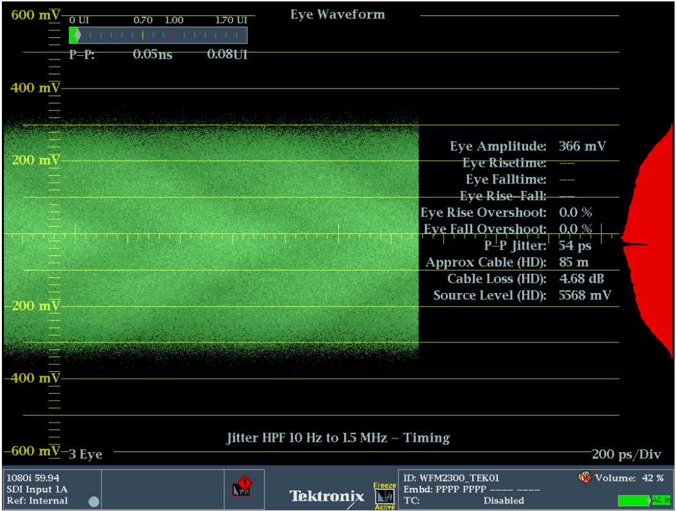The image size is (676, 511).
Task: Click the 3 Eye mode label
Action: point(85,454)
